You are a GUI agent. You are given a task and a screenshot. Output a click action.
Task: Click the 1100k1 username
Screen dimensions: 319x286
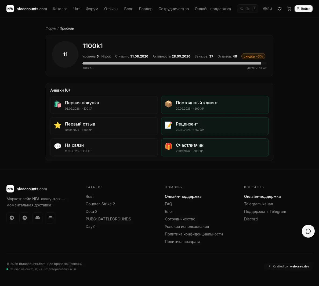(x=93, y=46)
